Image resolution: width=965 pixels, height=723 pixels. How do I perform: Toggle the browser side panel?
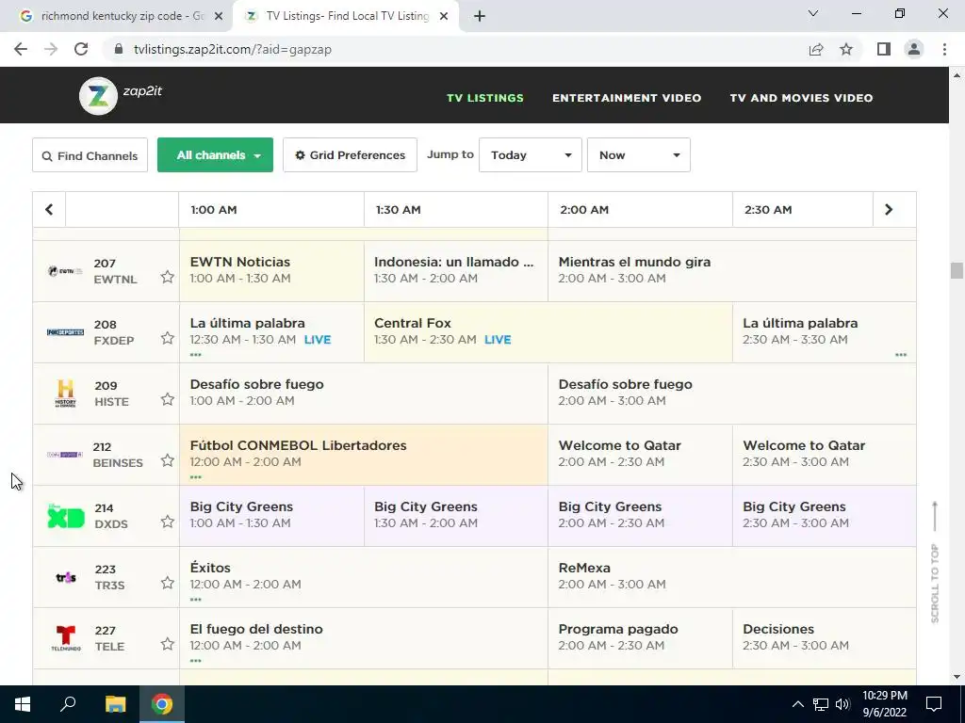(884, 49)
